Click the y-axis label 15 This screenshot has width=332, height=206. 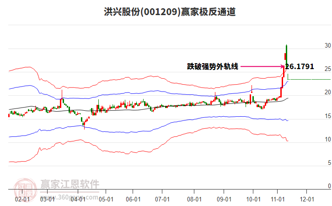pos(328,116)
